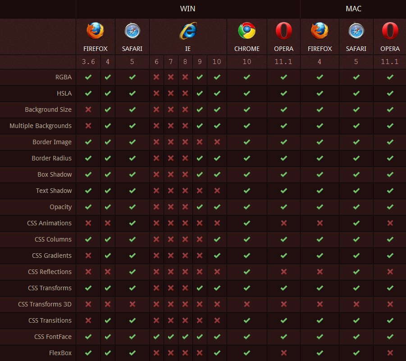Viewport: 406px width, 361px height.
Task: Select the MAC platform header
Action: point(353,9)
